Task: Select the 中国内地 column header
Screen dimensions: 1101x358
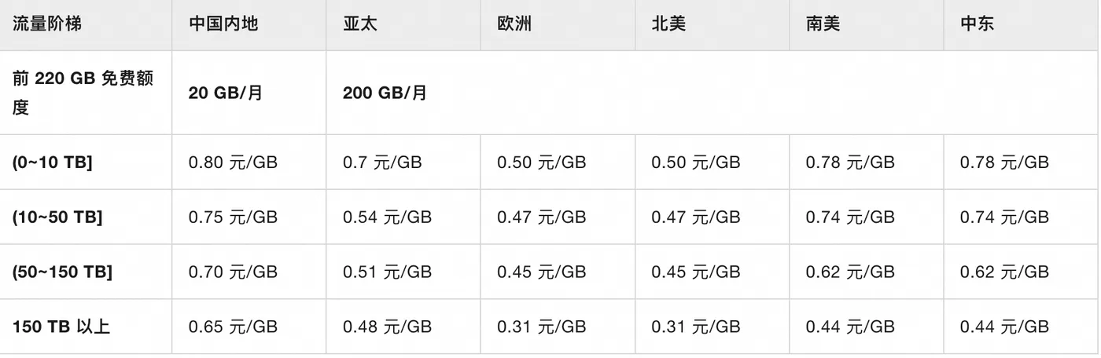Action: point(223,24)
